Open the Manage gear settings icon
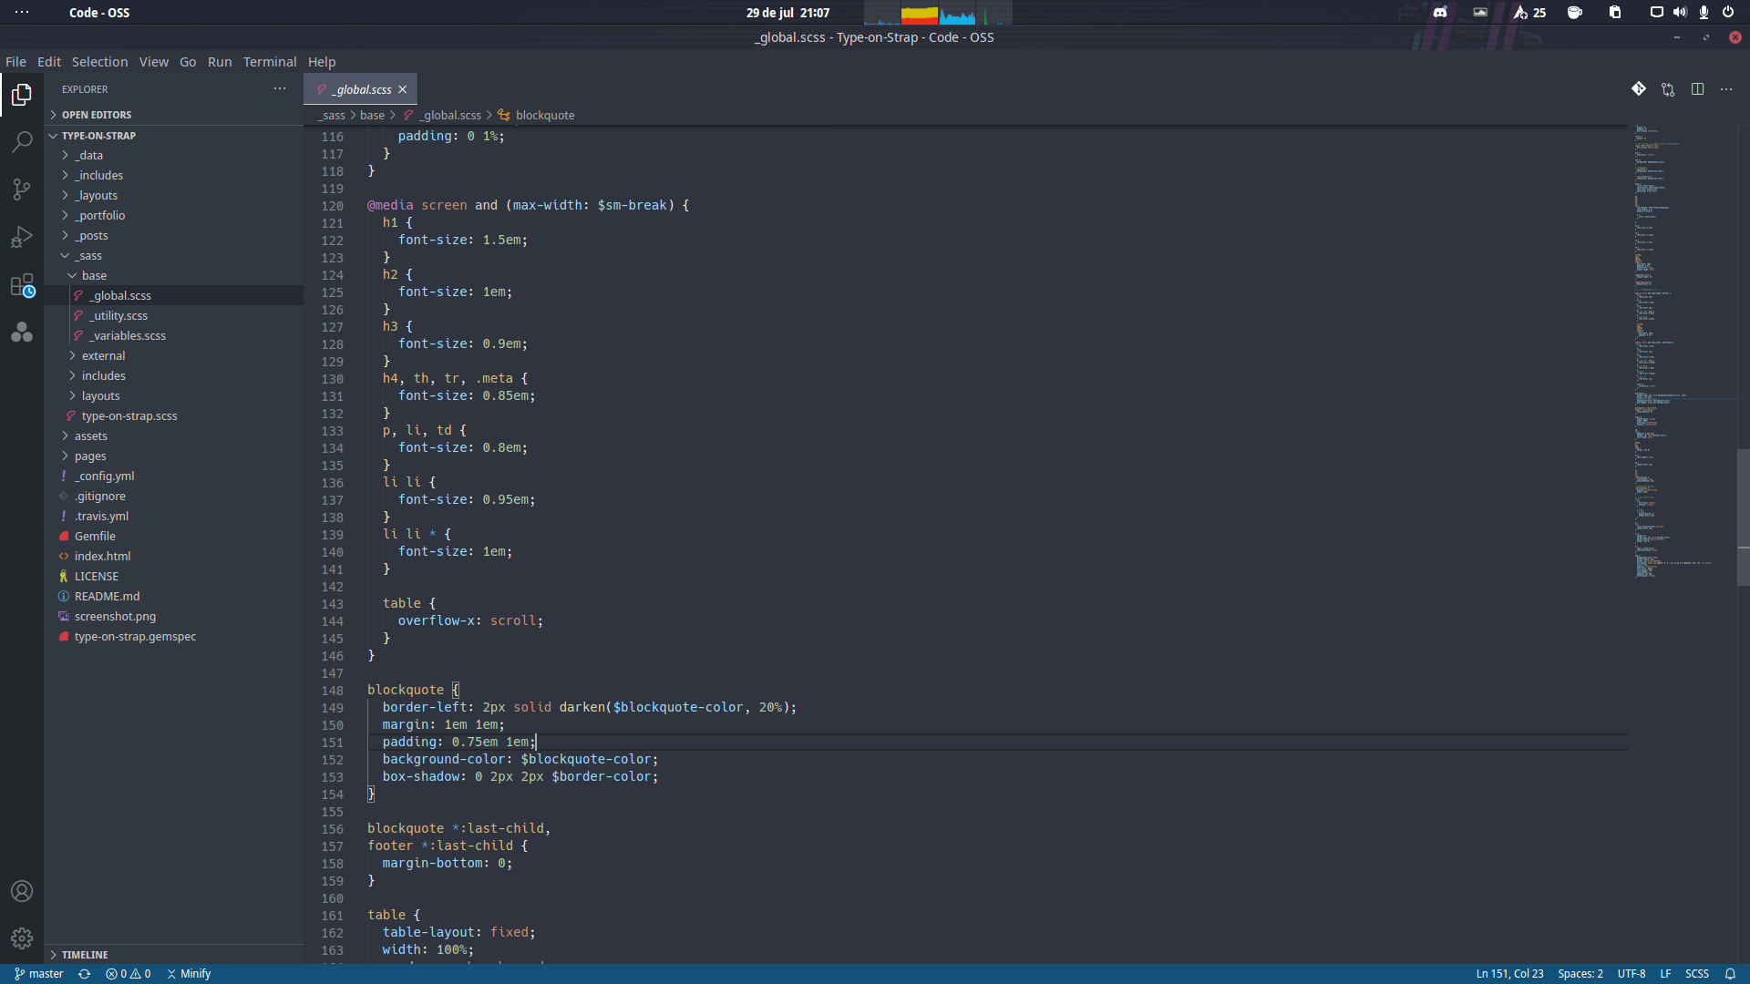The width and height of the screenshot is (1750, 984). tap(22, 938)
